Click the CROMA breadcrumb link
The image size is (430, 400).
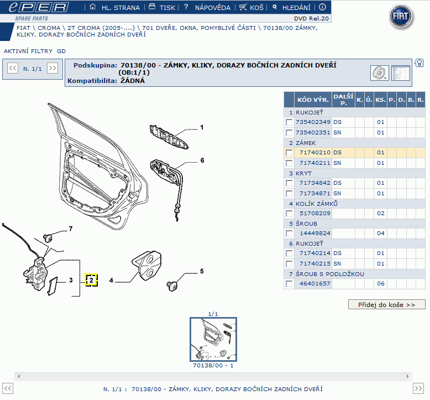click(x=49, y=28)
